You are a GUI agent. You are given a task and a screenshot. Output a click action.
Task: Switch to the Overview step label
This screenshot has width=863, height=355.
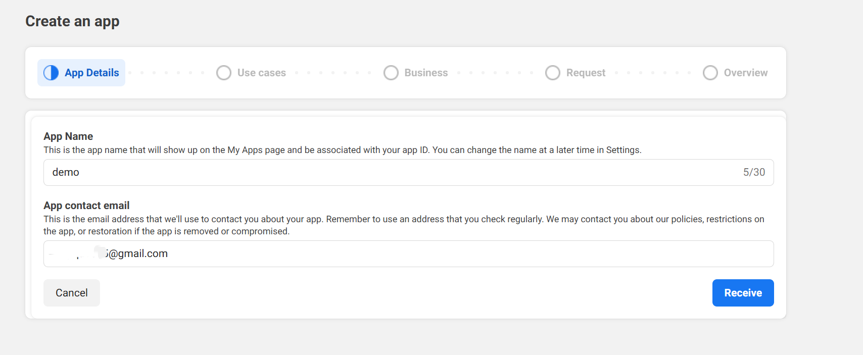pos(745,73)
